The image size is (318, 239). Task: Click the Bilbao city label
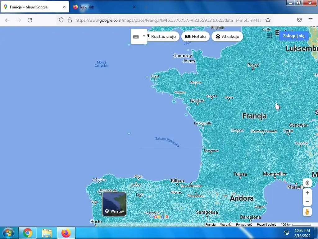point(177,181)
